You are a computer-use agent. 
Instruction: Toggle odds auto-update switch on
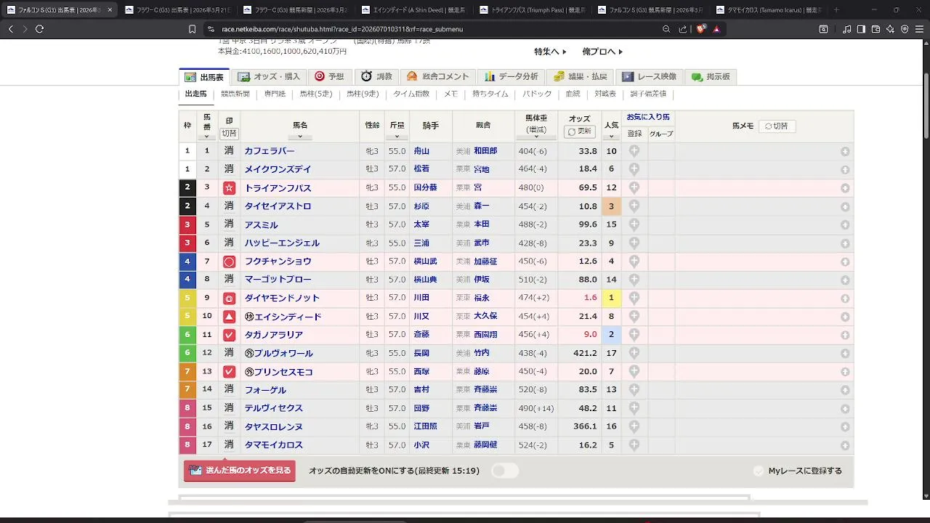pyautogui.click(x=505, y=471)
